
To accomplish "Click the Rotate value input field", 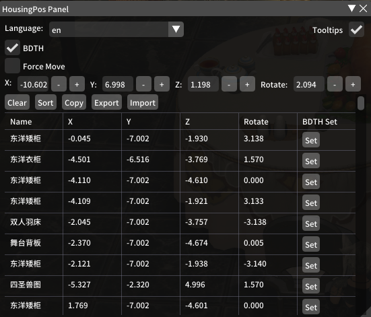I will (x=309, y=84).
